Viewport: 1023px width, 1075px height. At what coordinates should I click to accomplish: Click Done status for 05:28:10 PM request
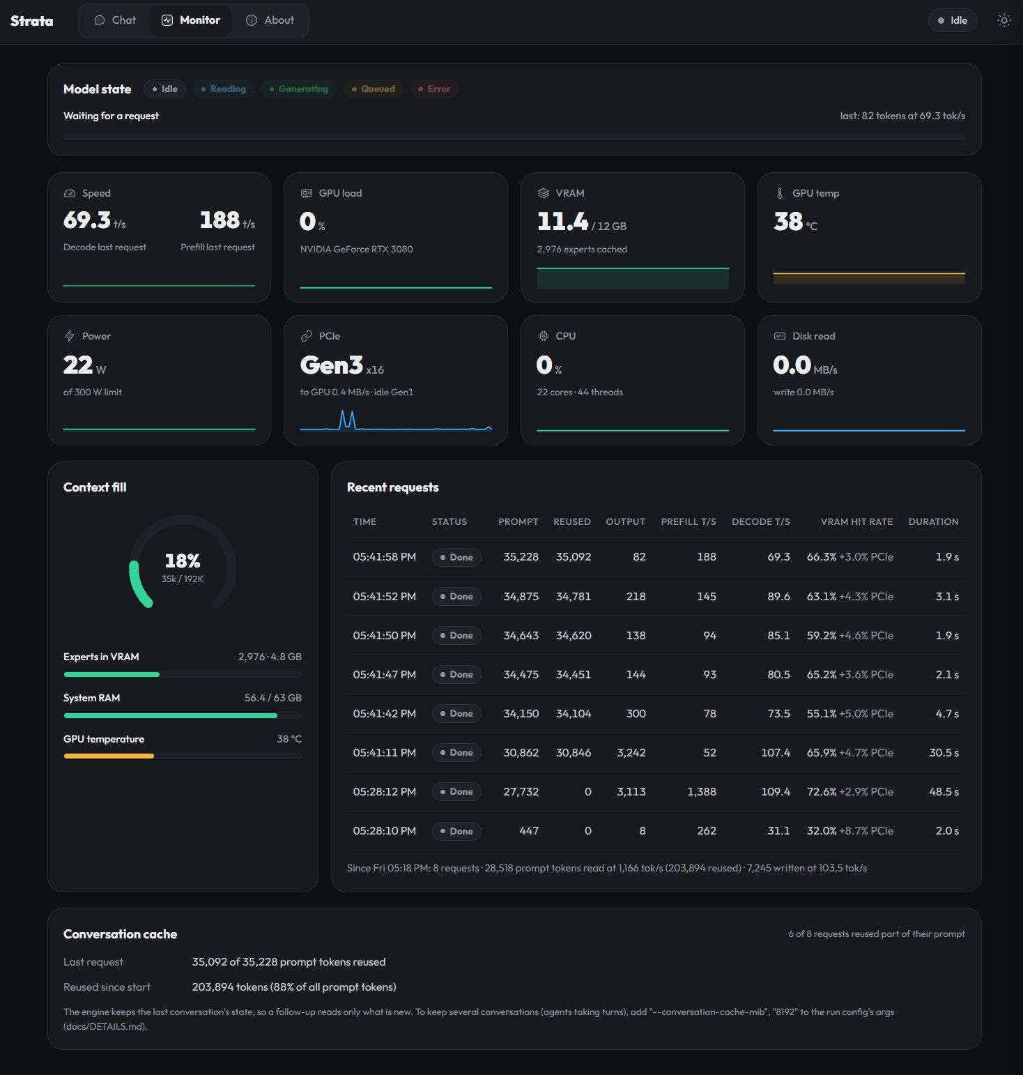pos(456,831)
